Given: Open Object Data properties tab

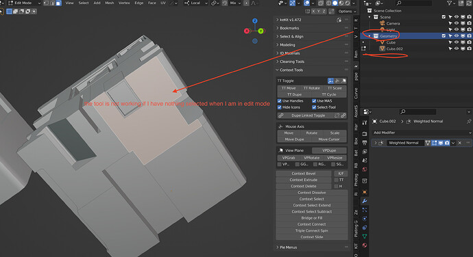Looking at the screenshot, I should (365, 236).
